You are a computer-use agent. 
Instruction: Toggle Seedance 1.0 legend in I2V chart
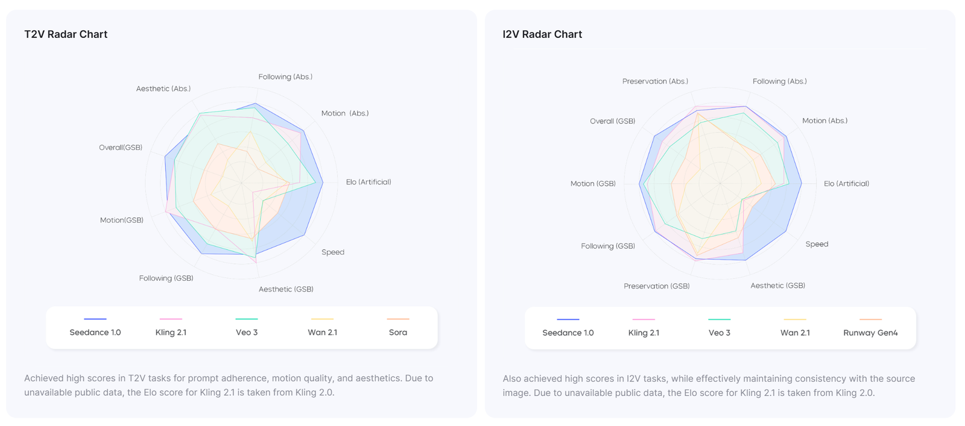click(x=568, y=327)
